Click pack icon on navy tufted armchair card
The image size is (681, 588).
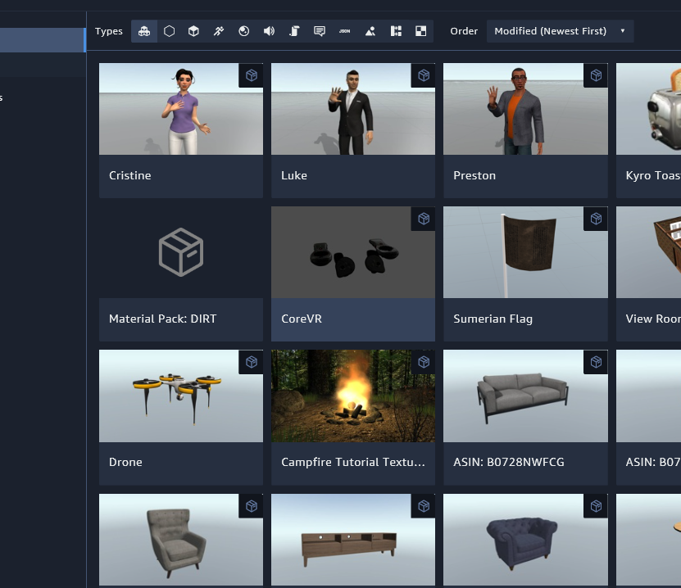(596, 506)
